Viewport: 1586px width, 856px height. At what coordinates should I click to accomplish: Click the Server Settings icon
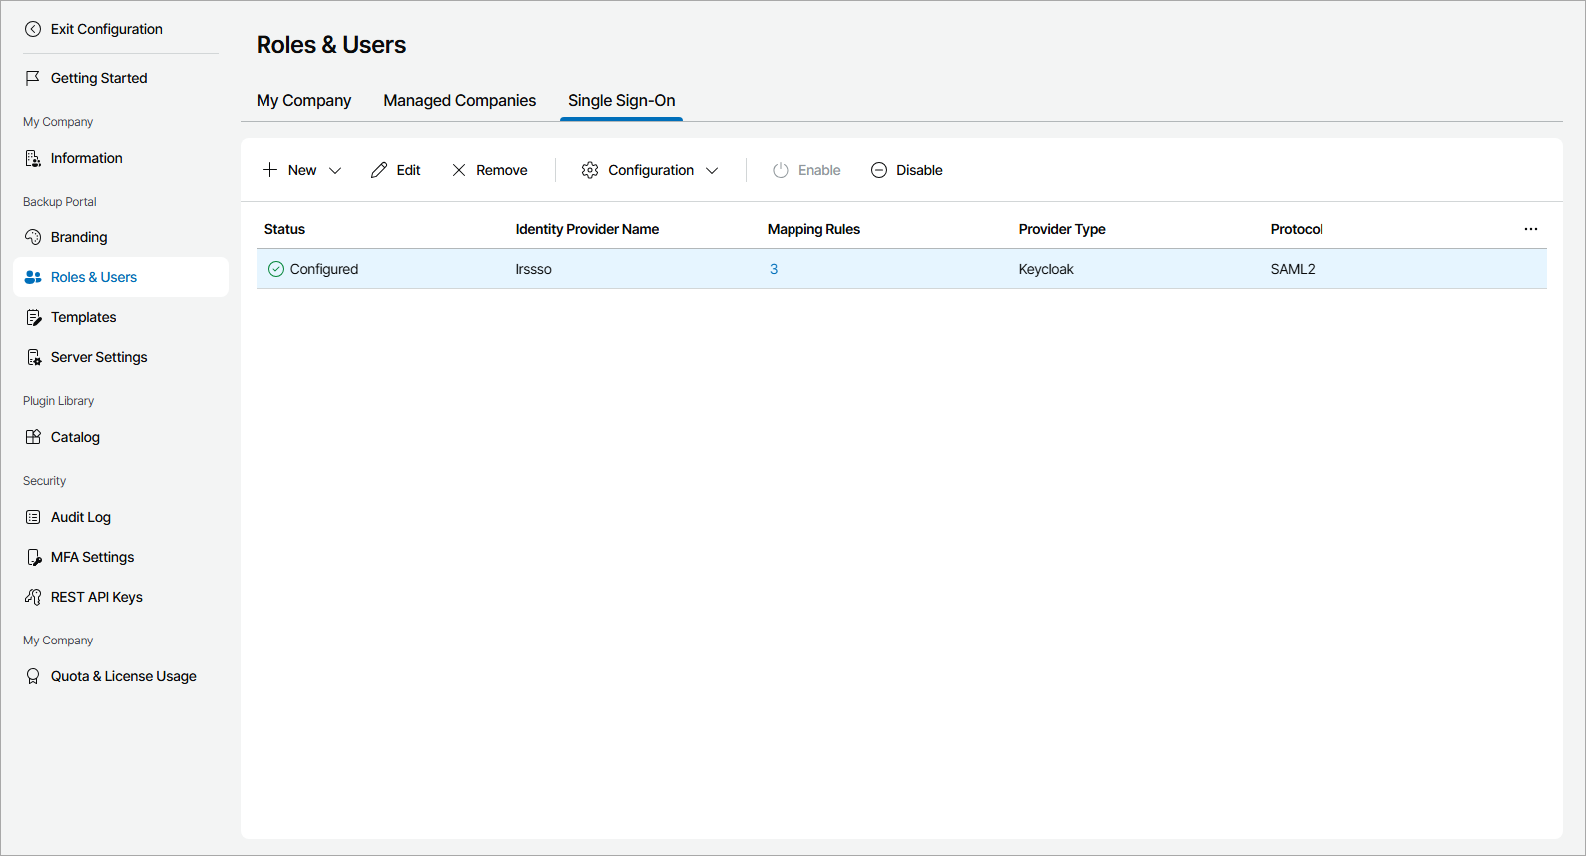(x=33, y=357)
